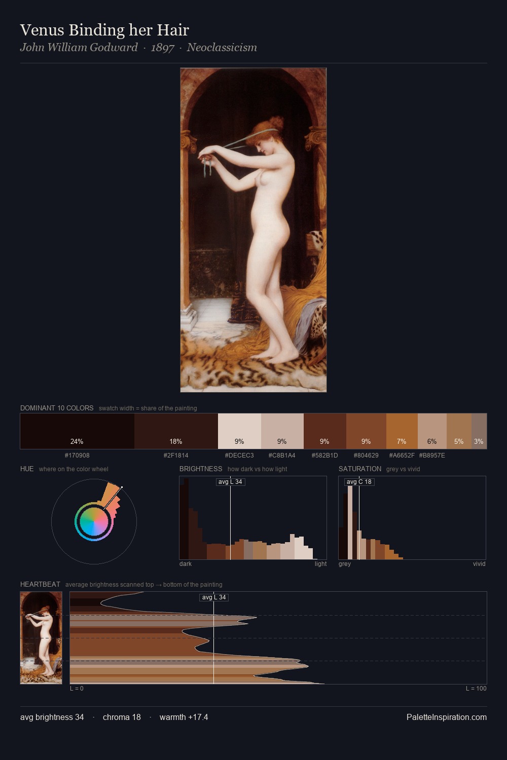Select the 6% tan swatch
507x760 pixels.
[x=432, y=431]
